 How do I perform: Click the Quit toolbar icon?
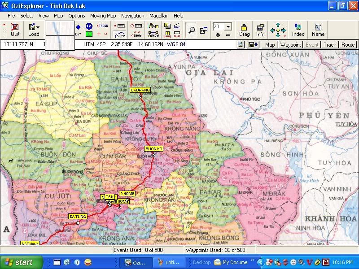(x=15, y=30)
